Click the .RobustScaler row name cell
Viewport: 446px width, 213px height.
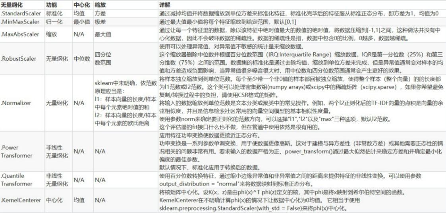pyautogui.click(x=18, y=59)
